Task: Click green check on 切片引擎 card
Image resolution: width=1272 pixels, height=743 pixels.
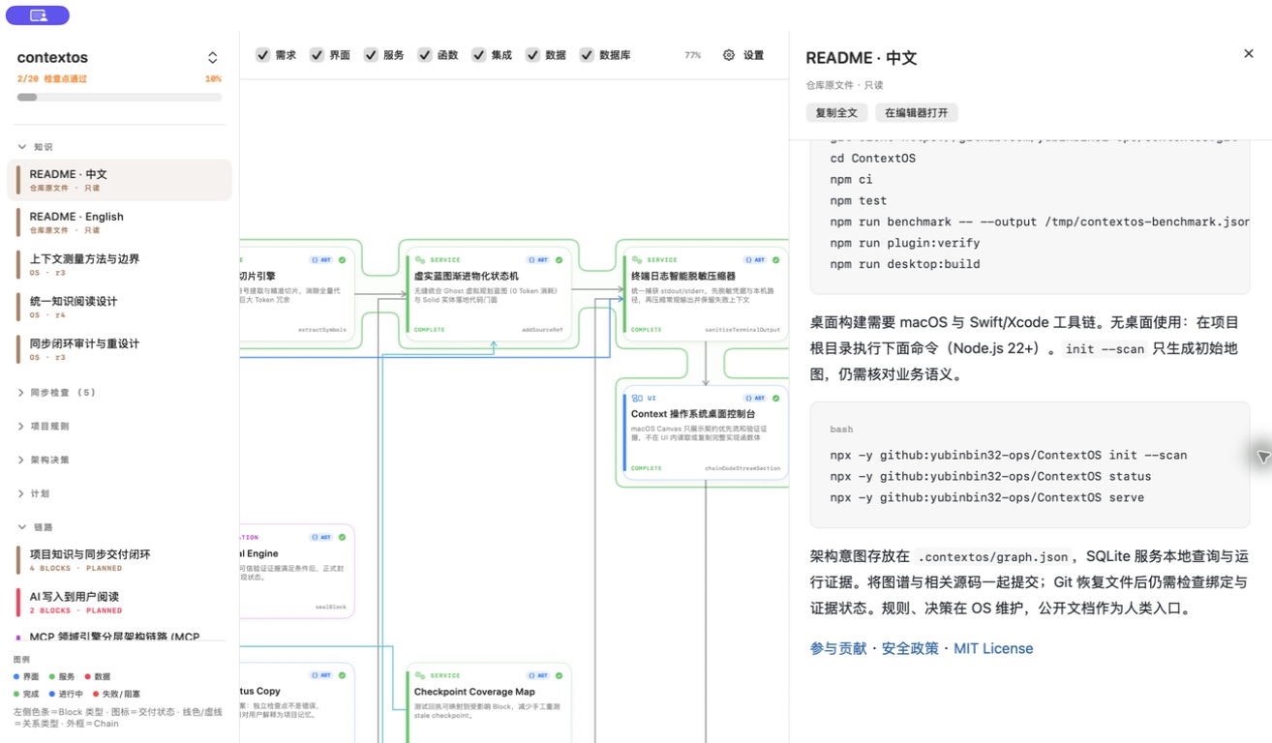Action: pos(343,260)
